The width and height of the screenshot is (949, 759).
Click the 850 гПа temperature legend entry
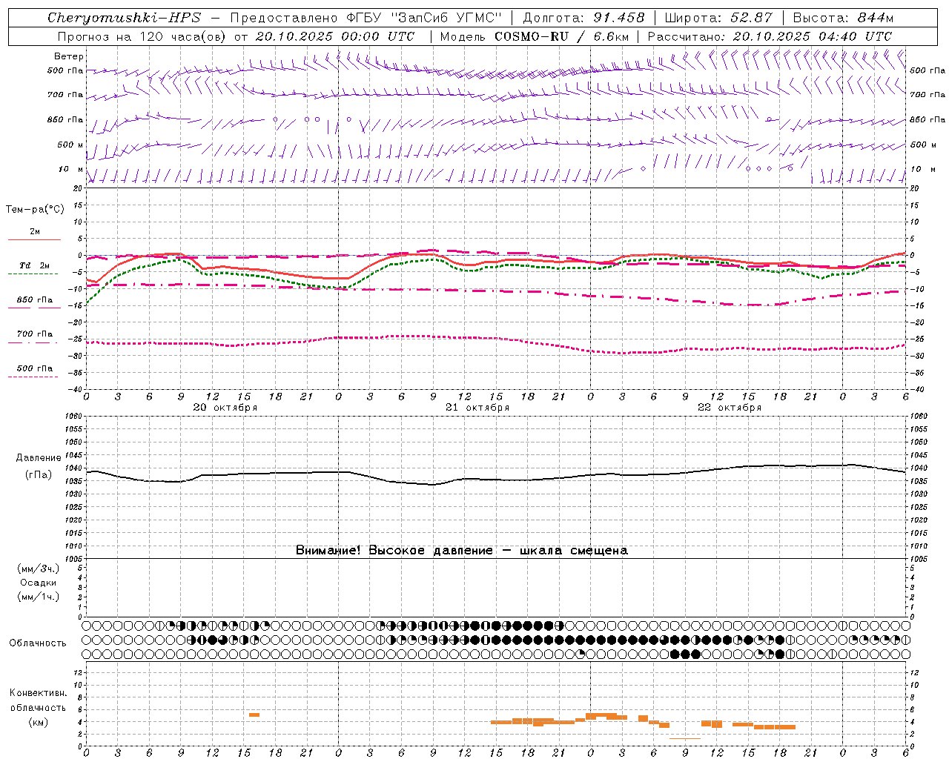[x=35, y=299]
